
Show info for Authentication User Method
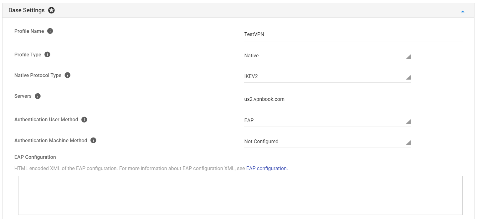click(x=84, y=120)
